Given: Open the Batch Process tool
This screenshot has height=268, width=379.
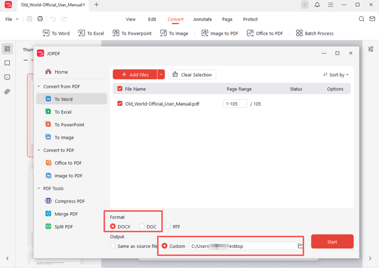Looking at the screenshot, I should coord(315,33).
